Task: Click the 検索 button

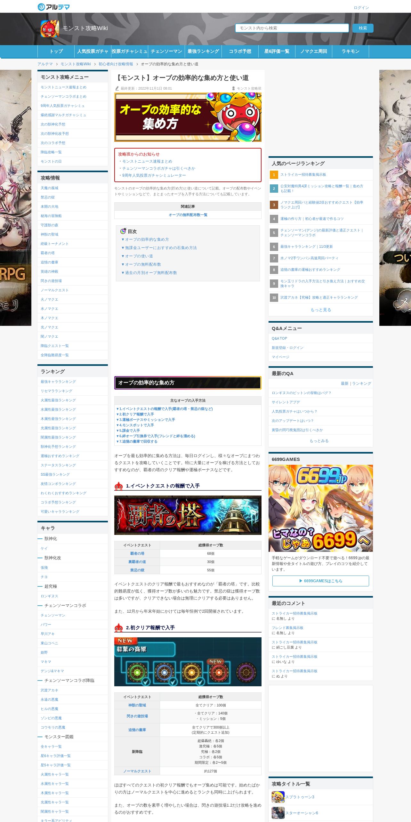Action: tap(363, 28)
